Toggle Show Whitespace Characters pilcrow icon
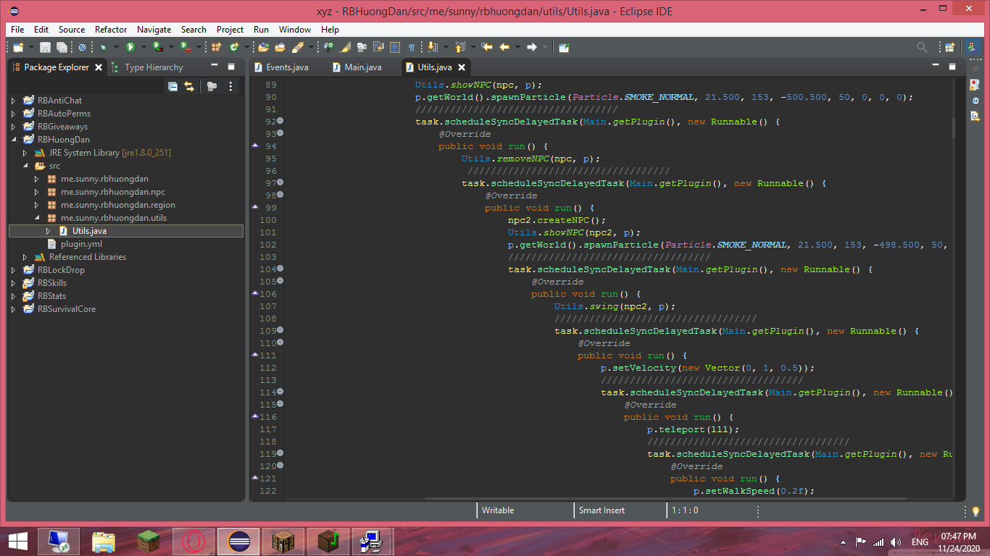This screenshot has width=990, height=556. coord(412,47)
